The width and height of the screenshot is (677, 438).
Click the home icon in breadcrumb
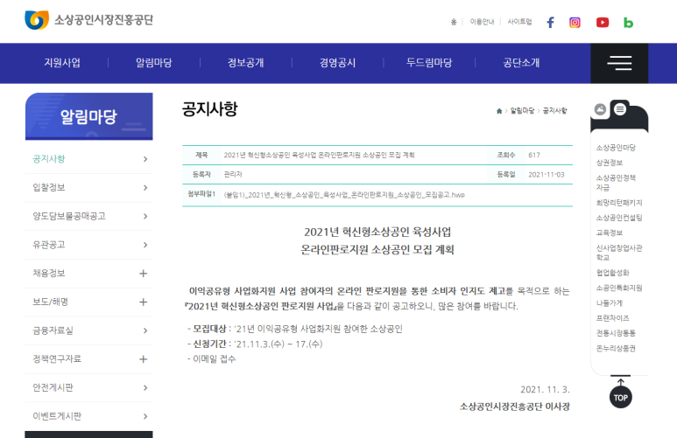[x=499, y=111]
